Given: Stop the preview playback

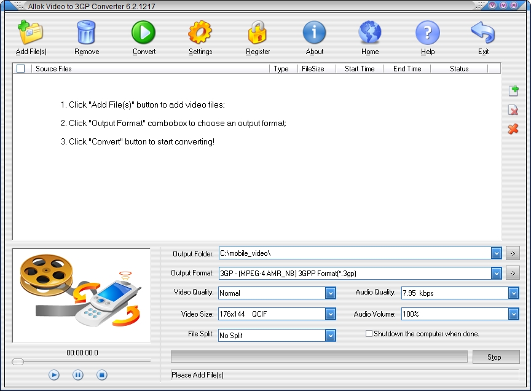Looking at the screenshot, I should (x=101, y=375).
